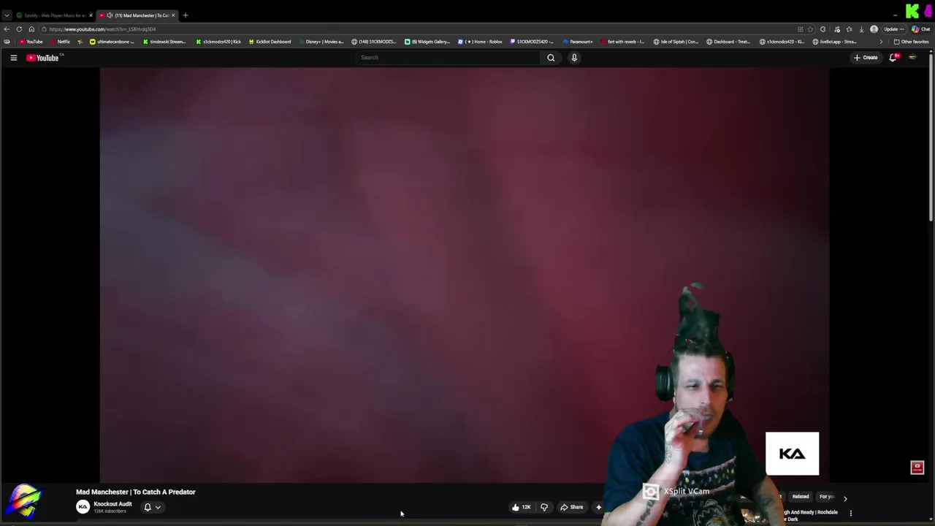Image resolution: width=935 pixels, height=526 pixels.
Task: Dislike the video with the thumbs-down icon
Action: (543, 507)
